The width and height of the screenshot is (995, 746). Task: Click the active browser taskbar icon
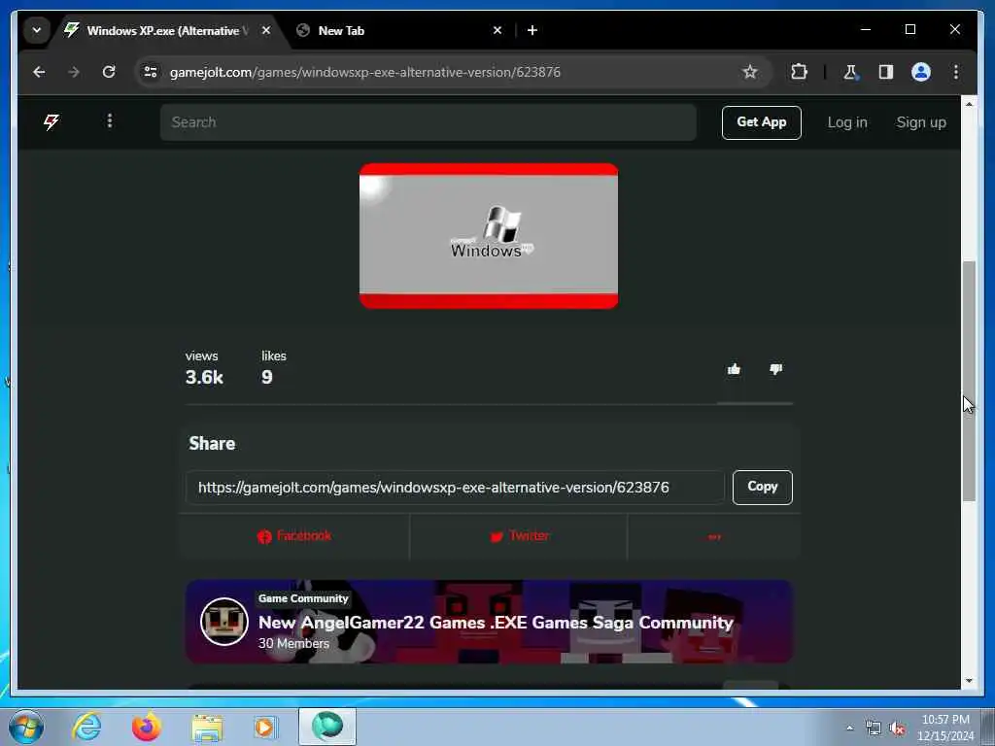coord(327,727)
